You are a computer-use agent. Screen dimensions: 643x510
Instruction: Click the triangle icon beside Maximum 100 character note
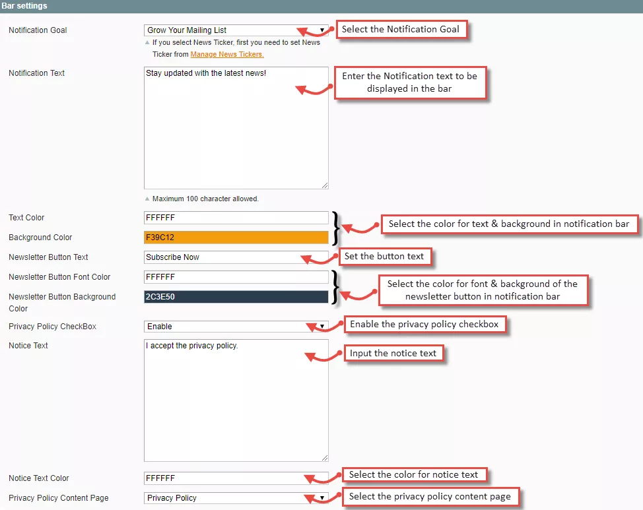tap(147, 199)
